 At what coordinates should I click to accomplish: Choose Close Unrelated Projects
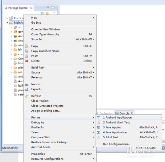coord(60,106)
